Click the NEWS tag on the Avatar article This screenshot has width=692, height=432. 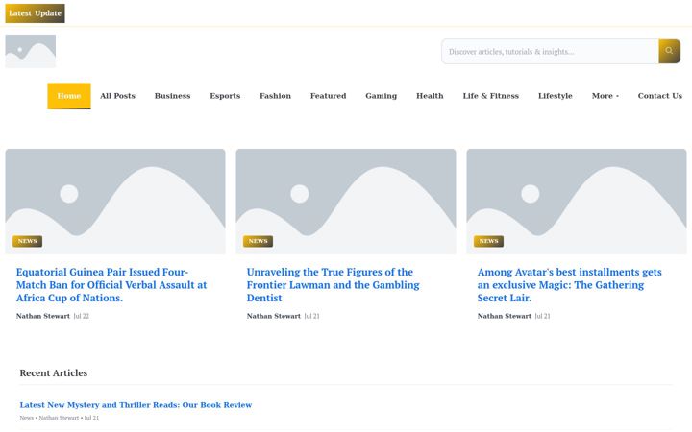point(488,241)
